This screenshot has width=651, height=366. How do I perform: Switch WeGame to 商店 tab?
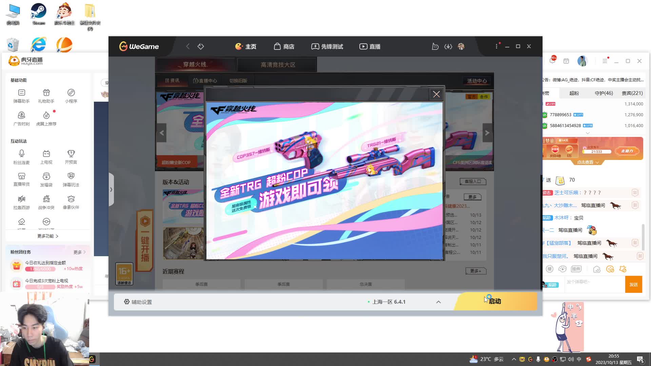coord(284,46)
